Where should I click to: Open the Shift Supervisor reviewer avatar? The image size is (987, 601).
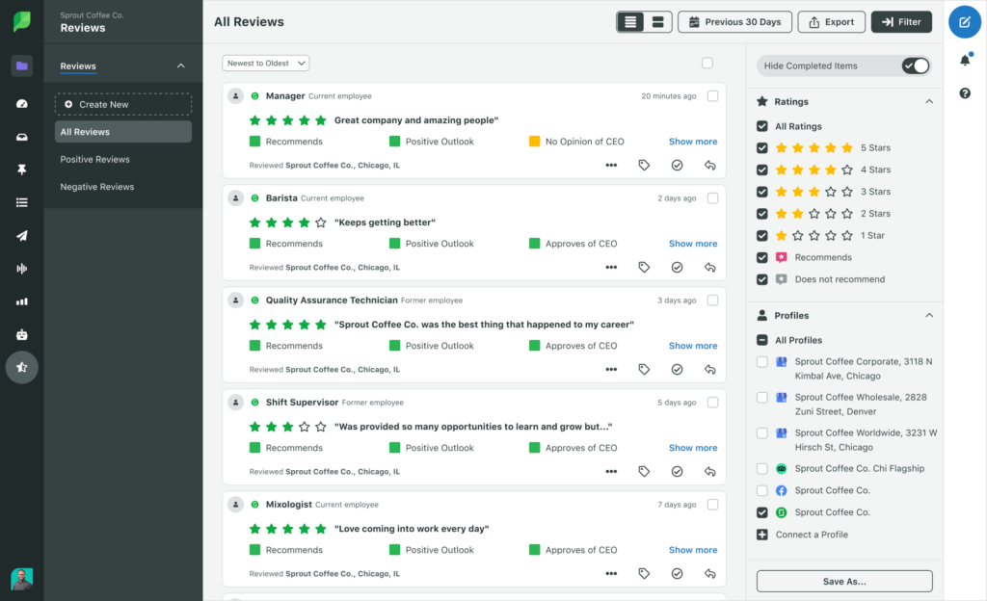[x=235, y=403]
